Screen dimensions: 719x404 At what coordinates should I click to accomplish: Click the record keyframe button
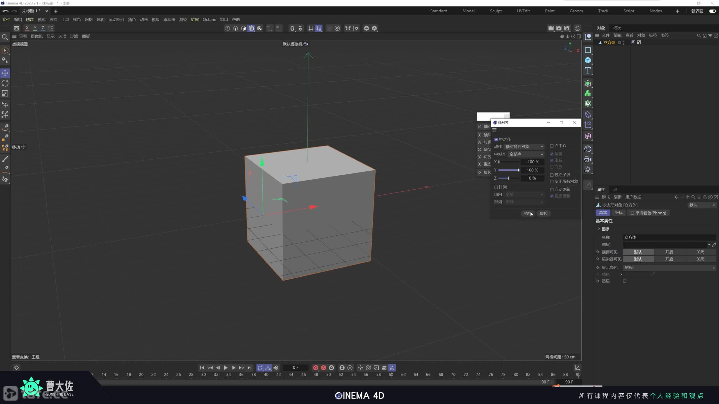point(315,368)
